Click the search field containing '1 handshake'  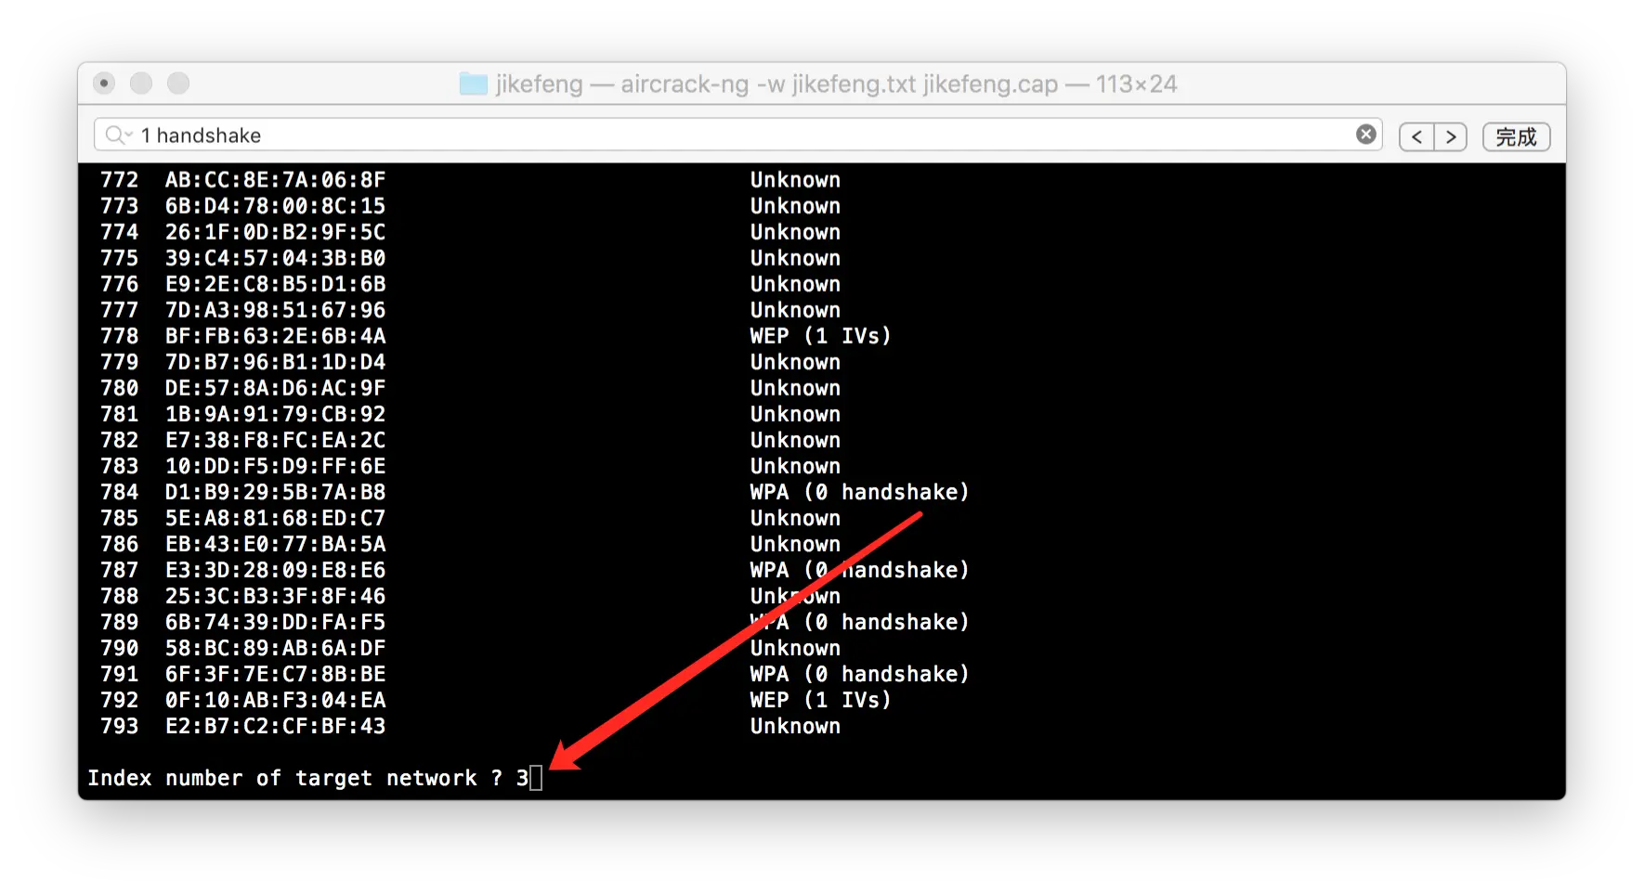[737, 135]
